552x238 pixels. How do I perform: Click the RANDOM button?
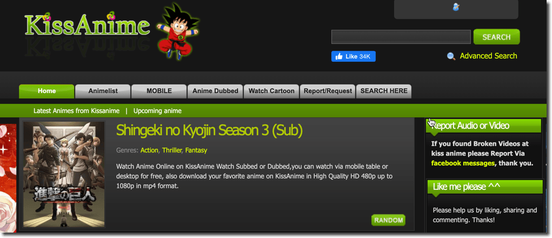click(388, 220)
